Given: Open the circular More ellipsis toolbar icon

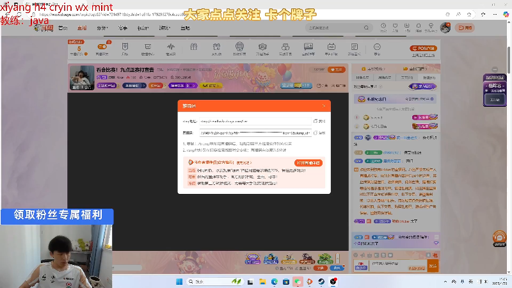Looking at the screenshot, I should click(x=377, y=47).
